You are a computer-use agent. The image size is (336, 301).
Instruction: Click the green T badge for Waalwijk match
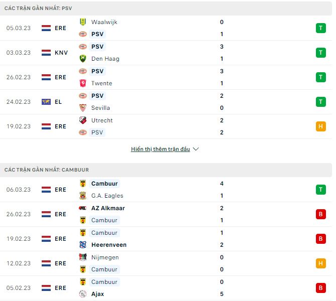(321, 28)
